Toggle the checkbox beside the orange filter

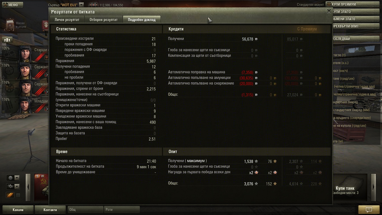18,195
